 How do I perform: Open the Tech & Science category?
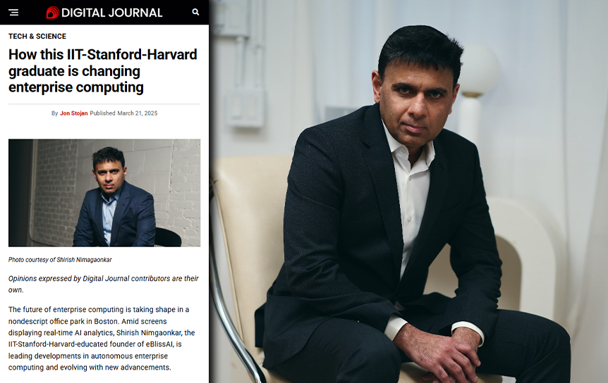point(37,37)
